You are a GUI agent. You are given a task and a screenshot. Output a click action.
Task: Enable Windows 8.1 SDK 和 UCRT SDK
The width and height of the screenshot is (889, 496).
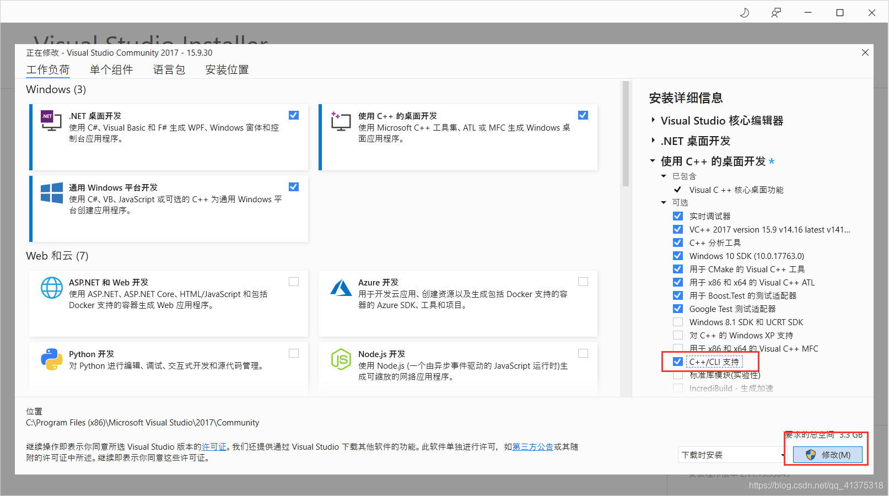tap(677, 322)
